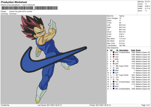
Task: Click the Stitches value 27174
Action: point(147,2)
